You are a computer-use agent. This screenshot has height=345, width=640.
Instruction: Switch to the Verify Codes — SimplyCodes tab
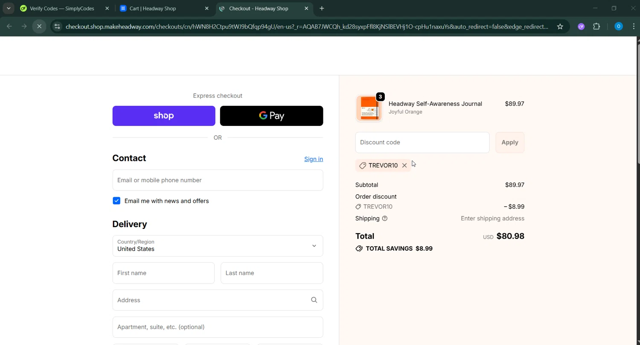(x=62, y=9)
